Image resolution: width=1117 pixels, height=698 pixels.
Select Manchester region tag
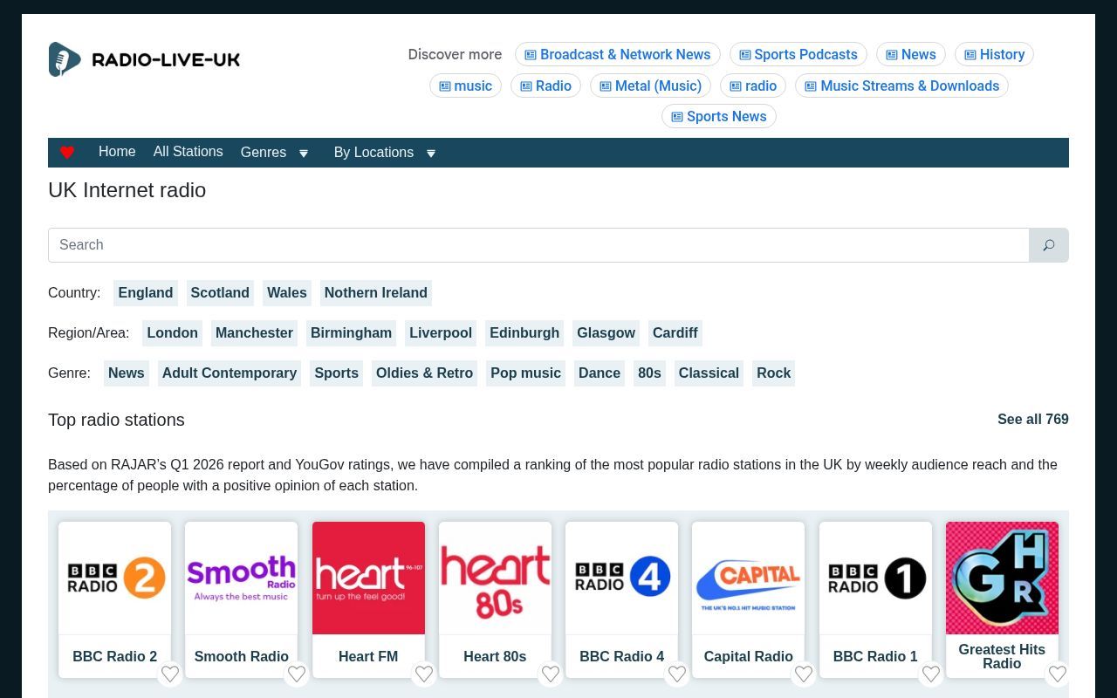[254, 333]
